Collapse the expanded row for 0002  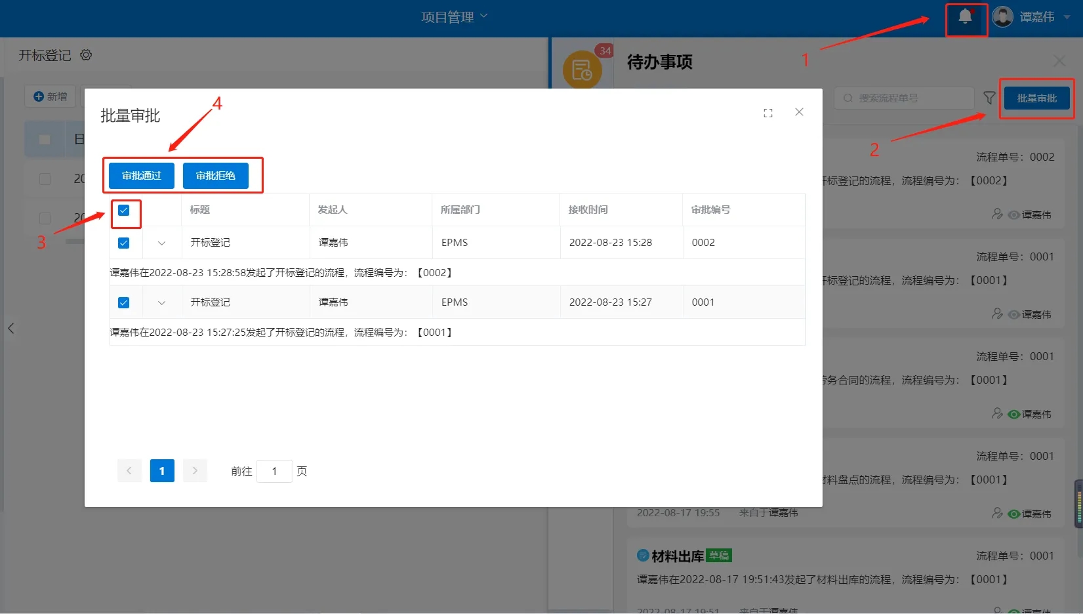(x=162, y=243)
